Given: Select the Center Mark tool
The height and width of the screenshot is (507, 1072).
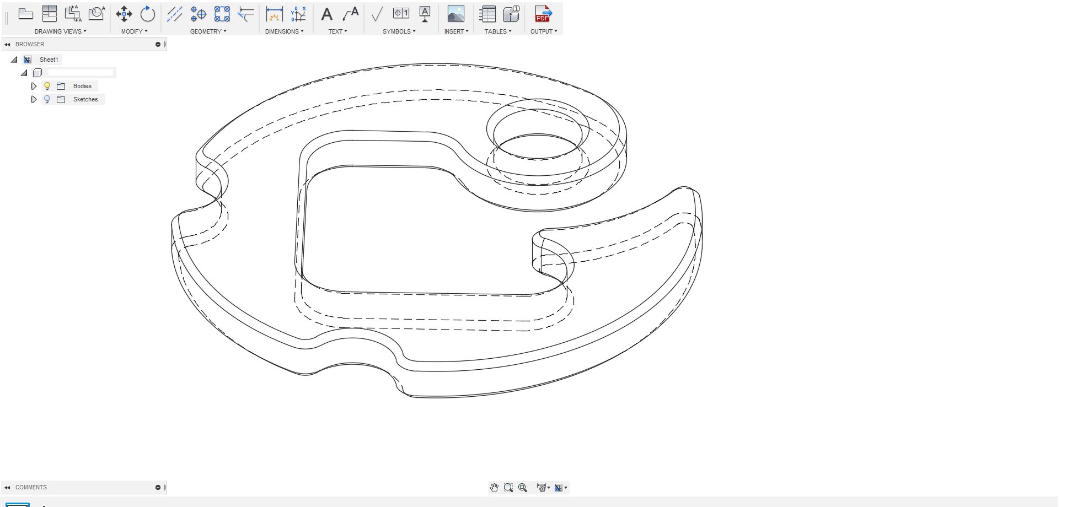Looking at the screenshot, I should click(199, 14).
